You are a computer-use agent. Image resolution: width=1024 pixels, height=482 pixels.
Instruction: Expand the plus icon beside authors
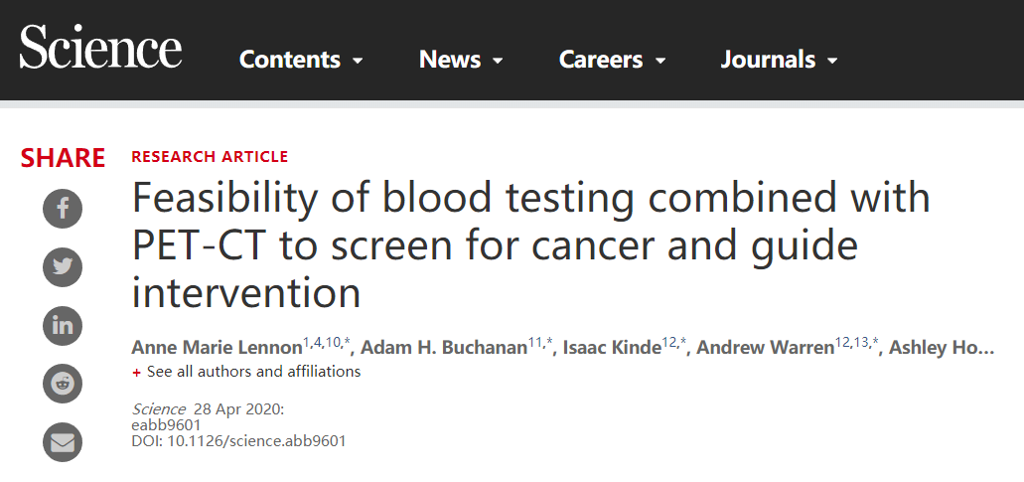[x=137, y=373]
